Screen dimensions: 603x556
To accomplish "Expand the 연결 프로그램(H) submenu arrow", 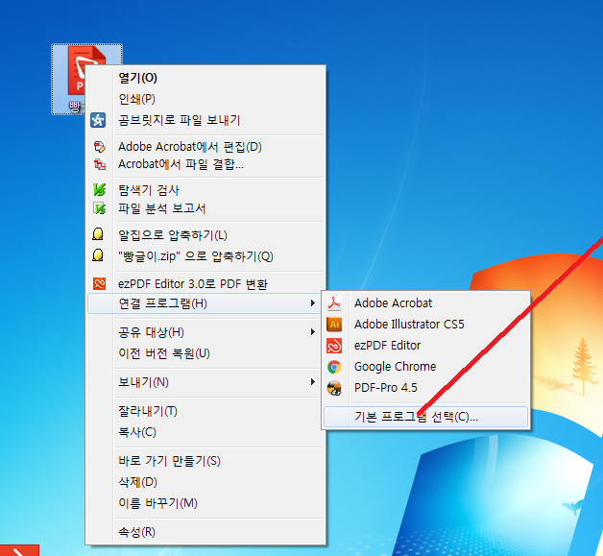I will (x=313, y=303).
